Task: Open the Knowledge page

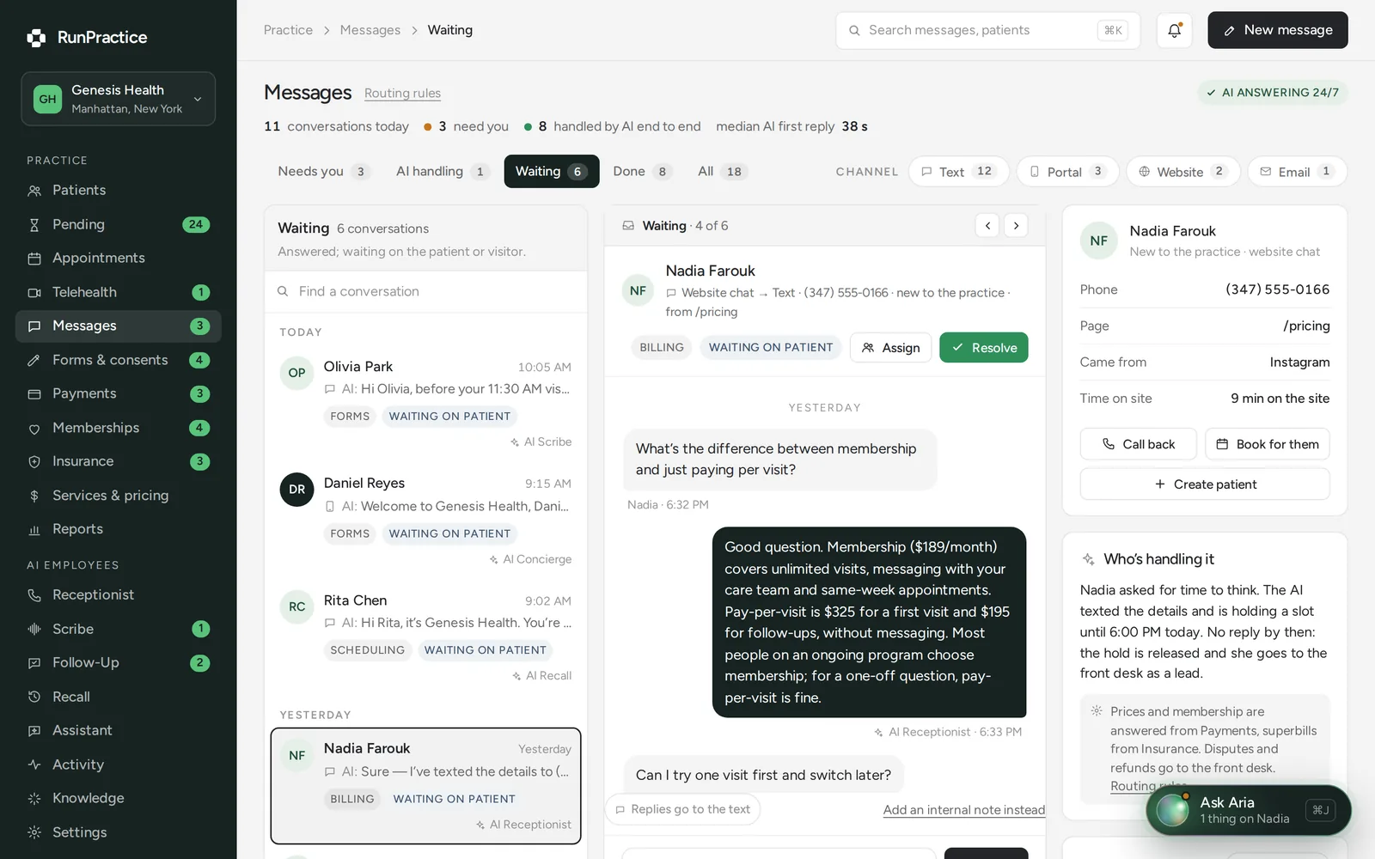Action: point(119,798)
